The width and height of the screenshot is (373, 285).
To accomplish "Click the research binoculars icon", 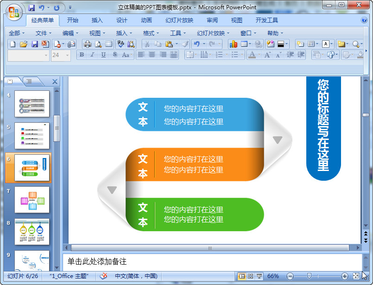I will (131, 44).
